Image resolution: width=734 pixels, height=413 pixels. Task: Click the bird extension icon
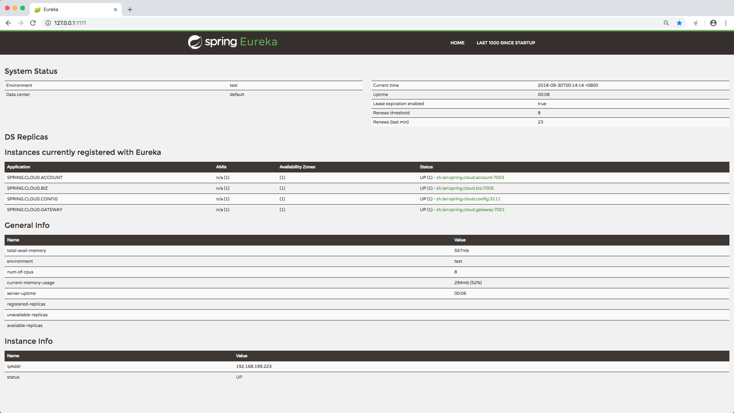[696, 23]
